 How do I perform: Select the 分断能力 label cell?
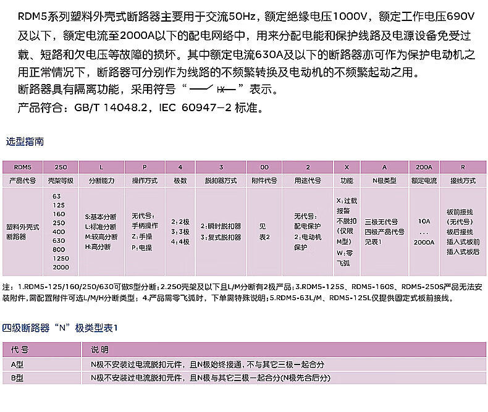point(102,181)
